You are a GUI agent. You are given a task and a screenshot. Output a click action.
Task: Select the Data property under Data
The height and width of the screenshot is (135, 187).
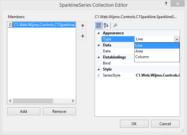click(118, 51)
